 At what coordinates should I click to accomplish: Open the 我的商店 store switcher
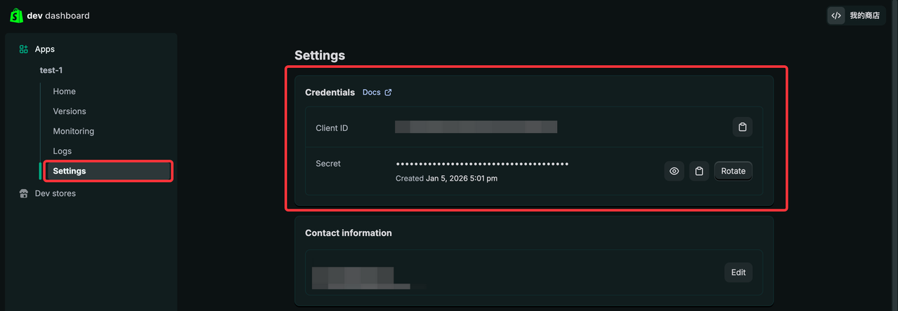[864, 15]
